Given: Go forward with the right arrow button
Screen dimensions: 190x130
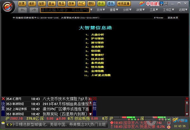Looking at the screenshot, I should coord(34,10).
